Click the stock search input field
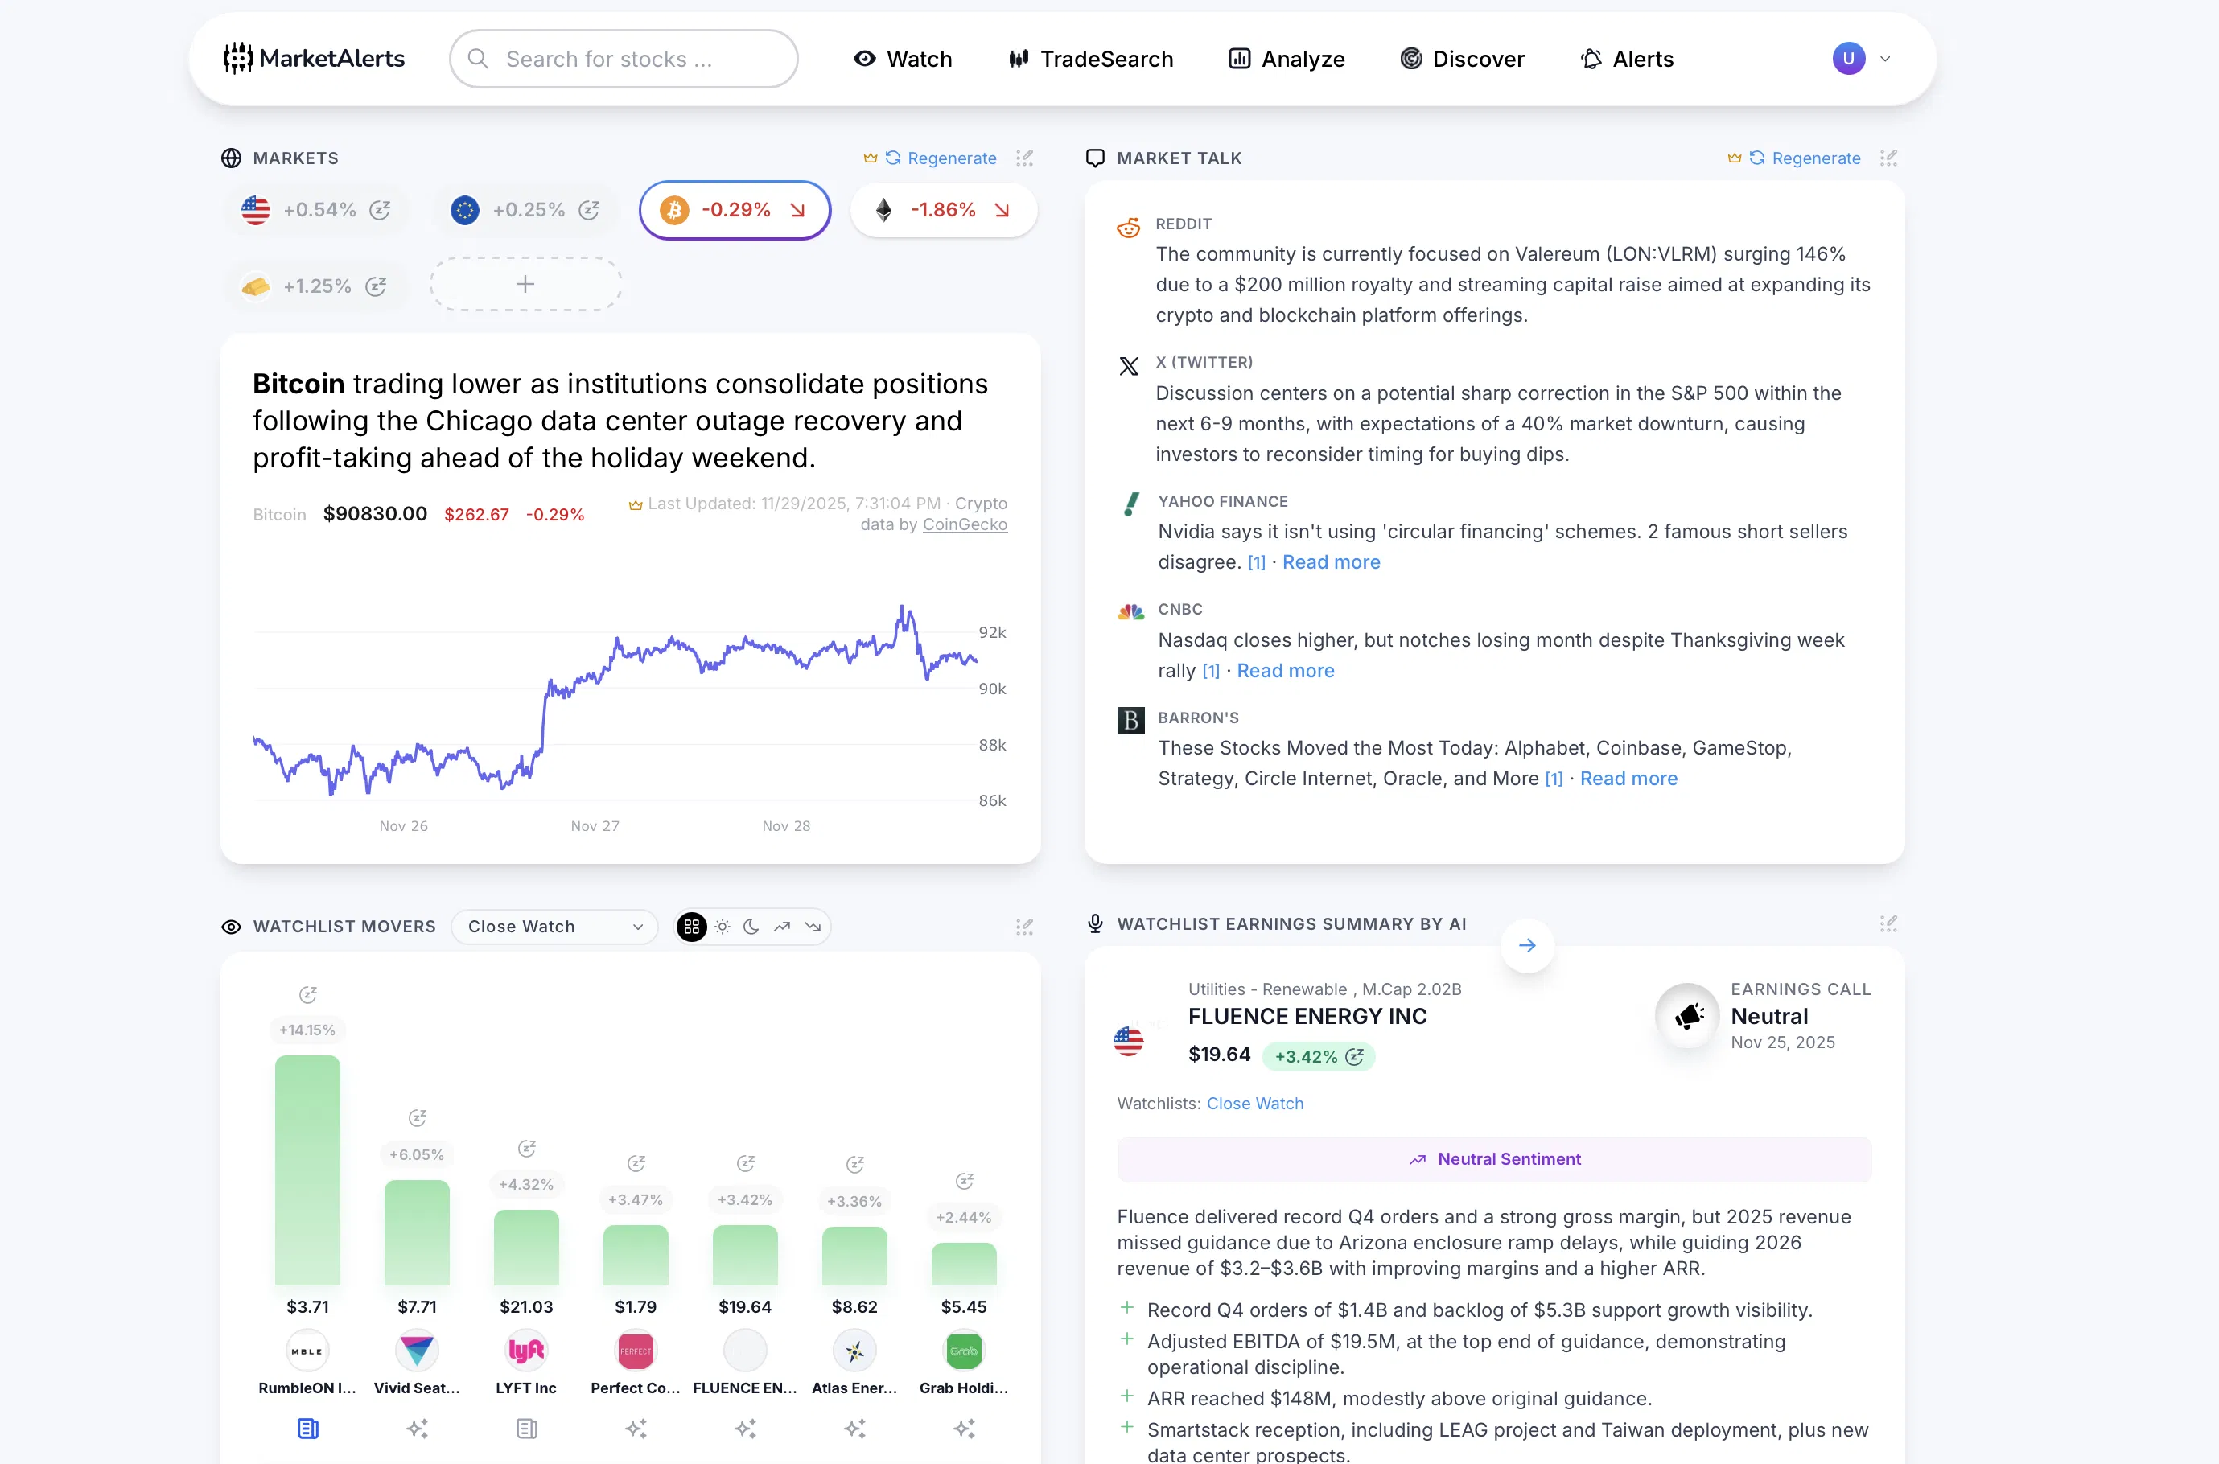 pyautogui.click(x=623, y=58)
